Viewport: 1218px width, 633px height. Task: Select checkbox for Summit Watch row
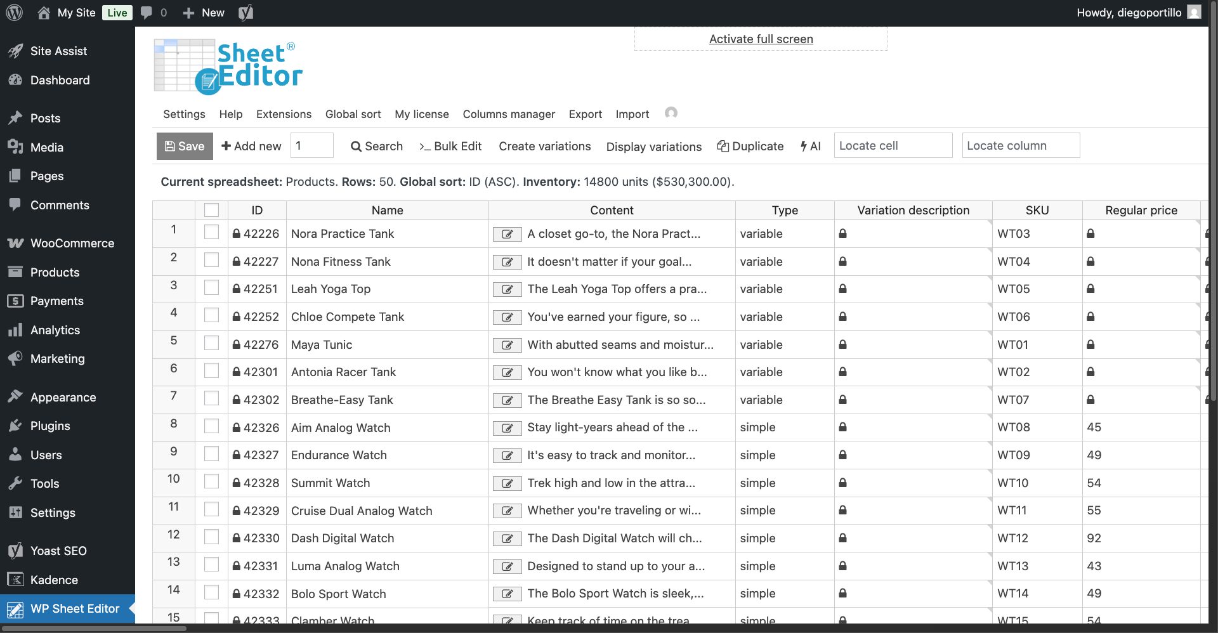pyautogui.click(x=211, y=481)
